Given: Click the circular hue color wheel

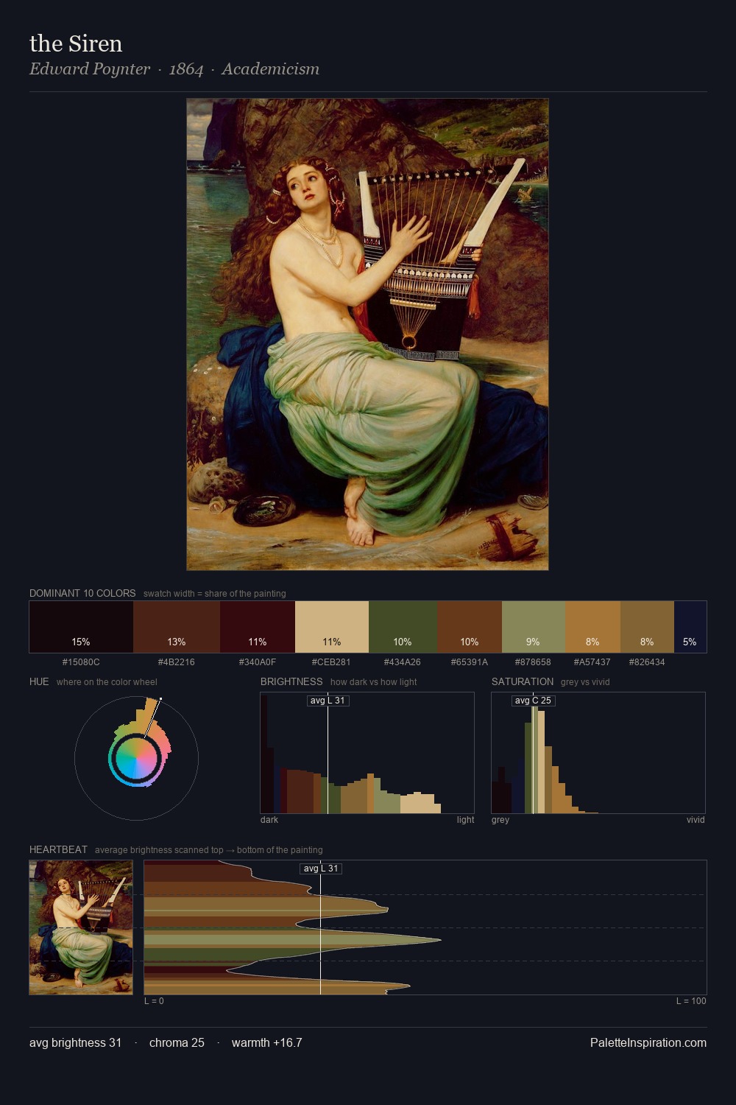Looking at the screenshot, I should [136, 758].
